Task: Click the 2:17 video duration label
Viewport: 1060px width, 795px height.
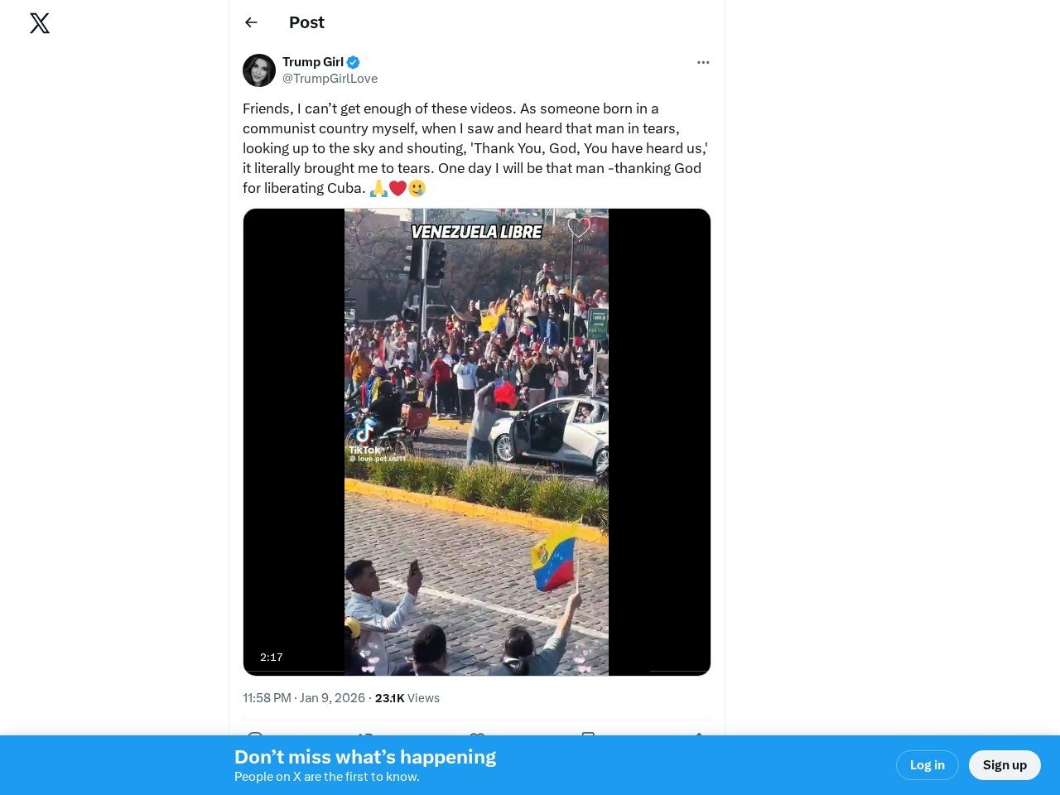Action: 272,658
